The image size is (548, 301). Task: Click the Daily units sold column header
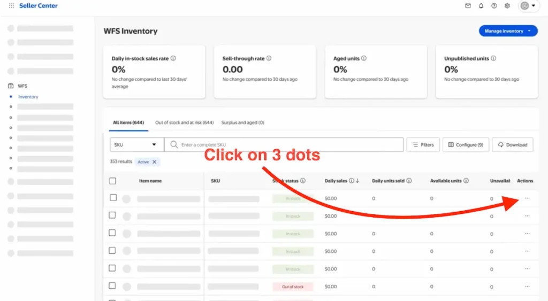click(x=388, y=181)
